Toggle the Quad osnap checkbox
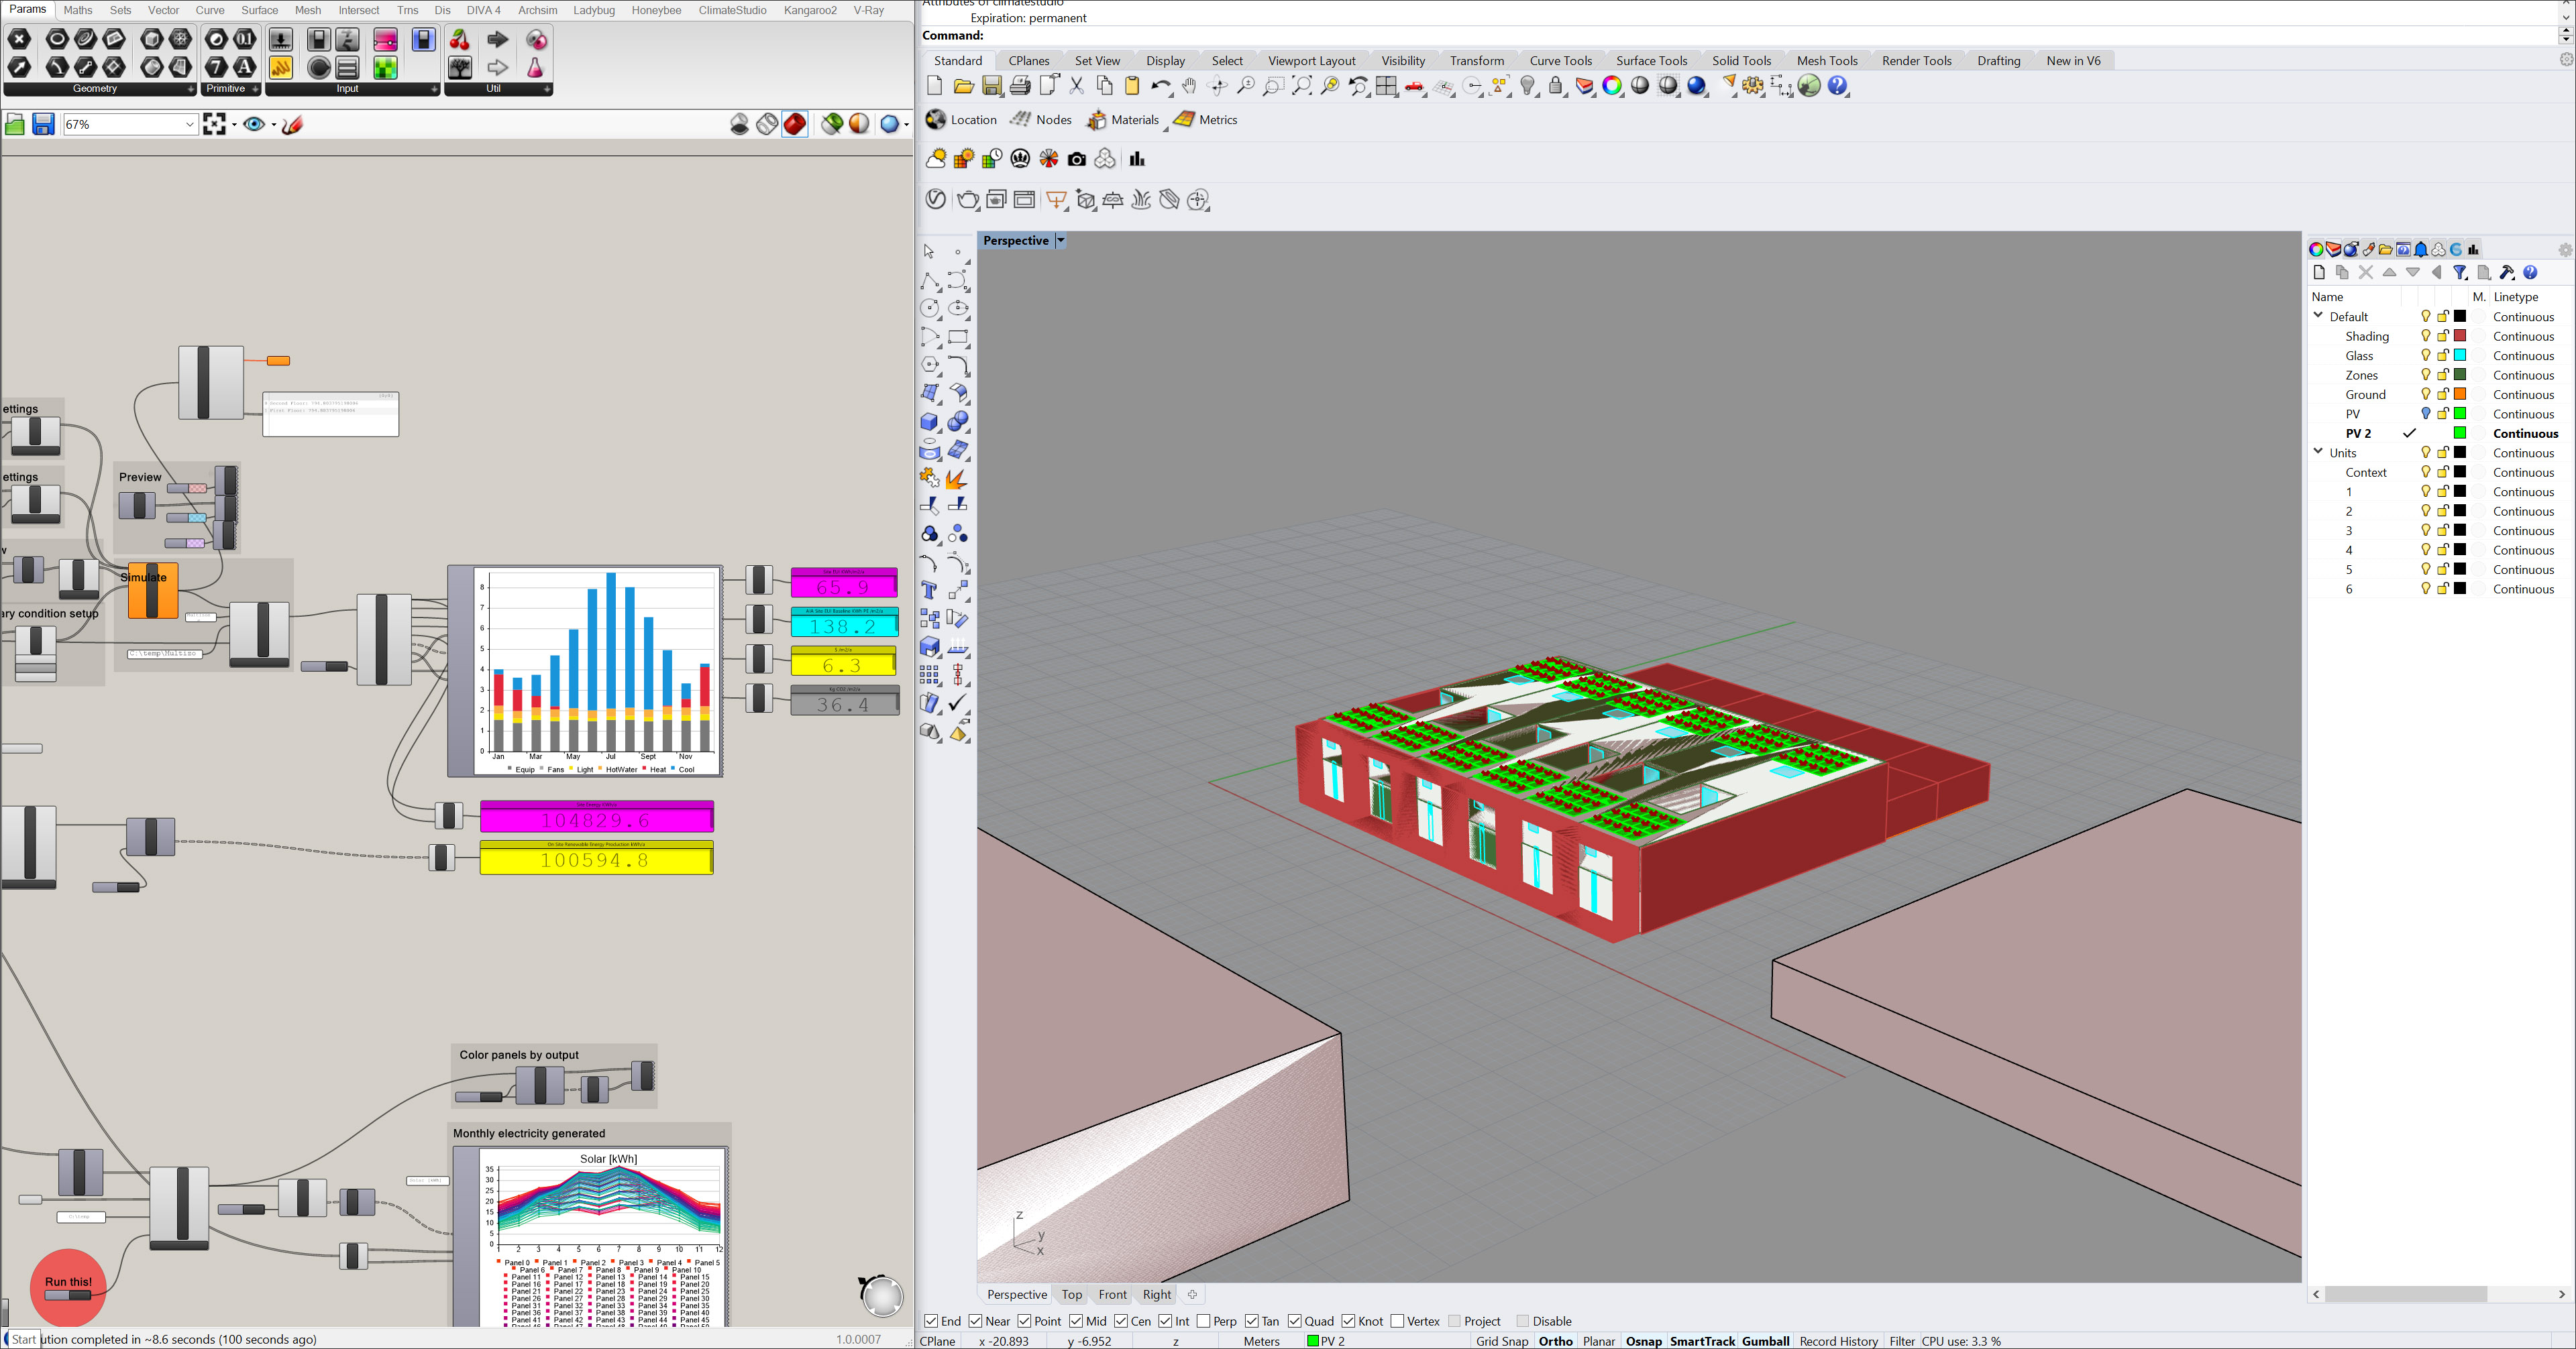 pos(1295,1321)
